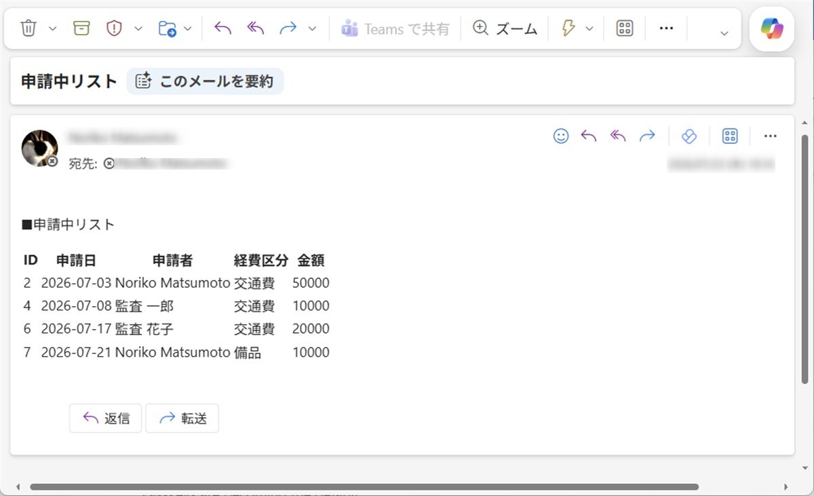The height and width of the screenshot is (496, 814).
Task: Click the Forward icon in top toolbar
Action: point(288,28)
